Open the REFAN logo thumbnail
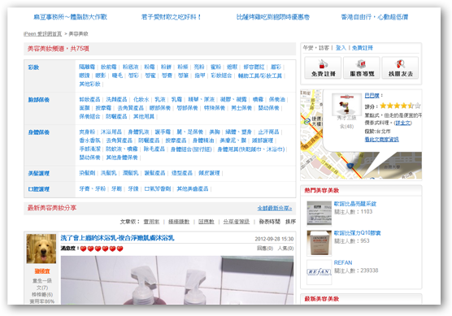 point(319,272)
